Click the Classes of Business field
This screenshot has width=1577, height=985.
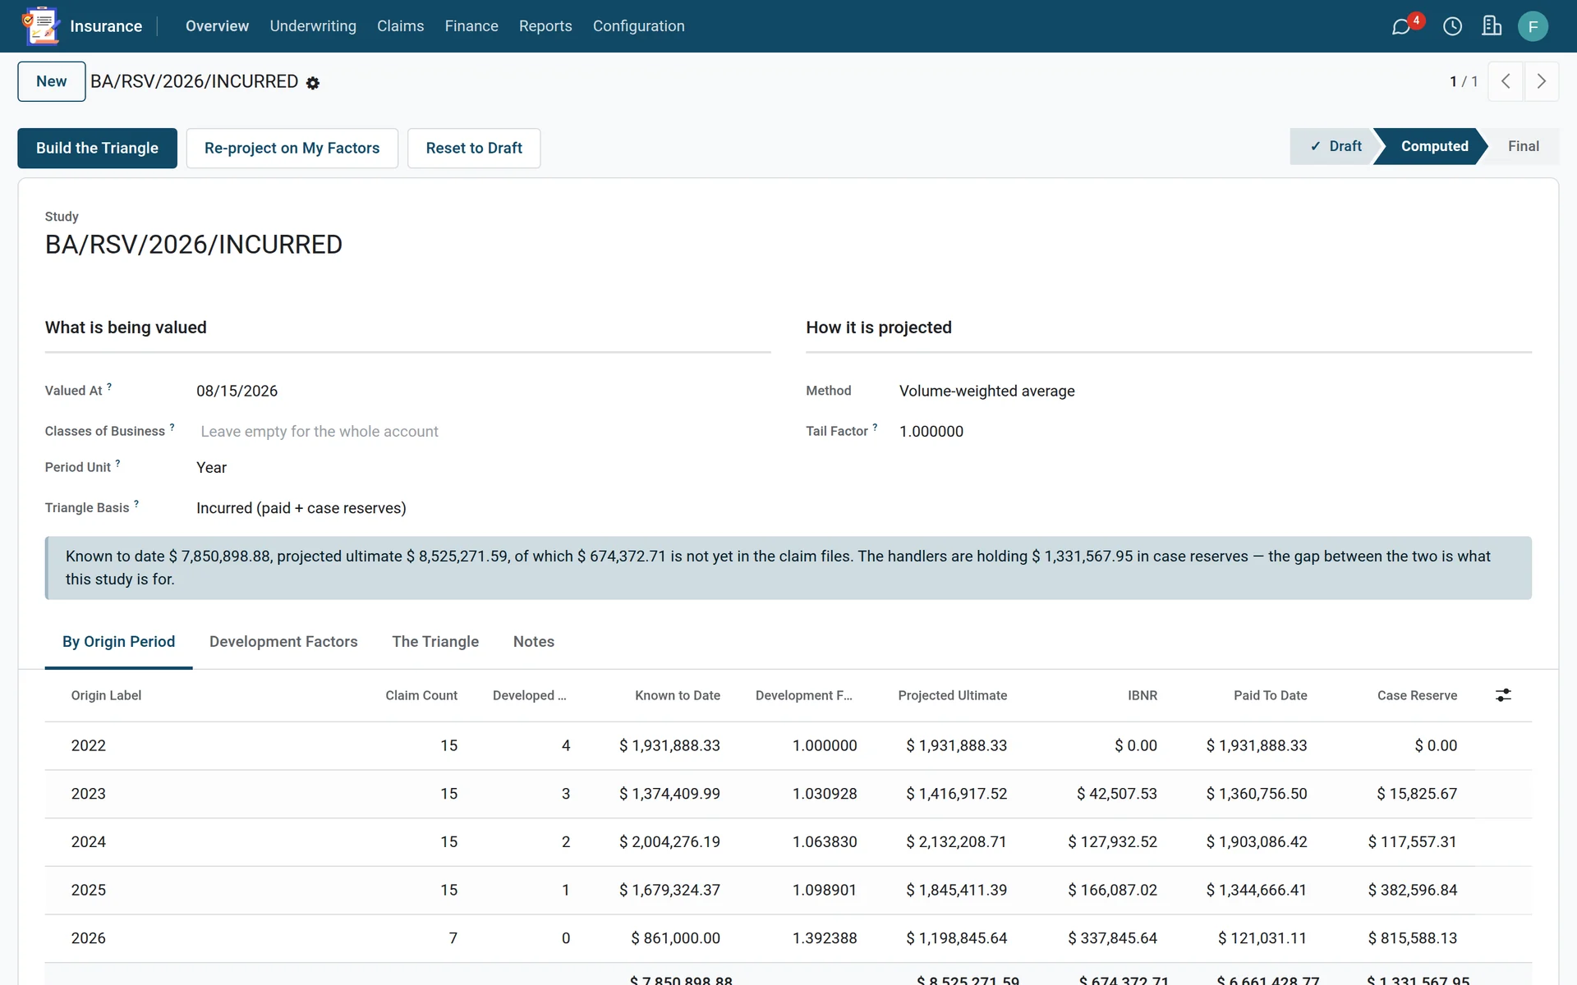tap(483, 432)
